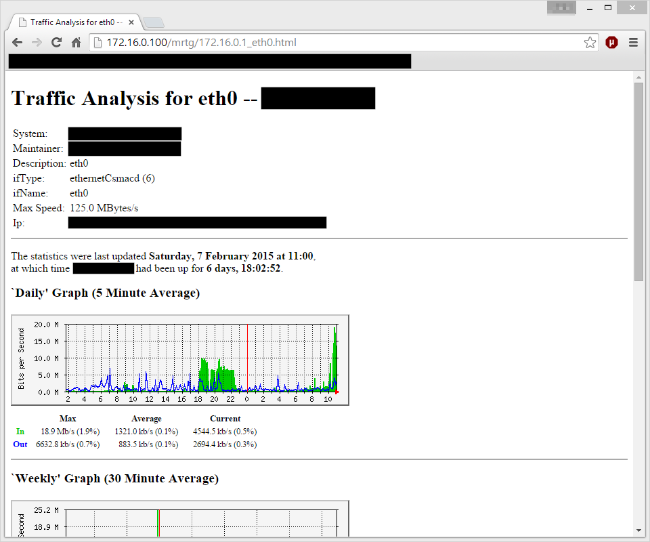The height and width of the screenshot is (542, 650).
Task: Click the 'System:' field label
Action: tap(30, 133)
